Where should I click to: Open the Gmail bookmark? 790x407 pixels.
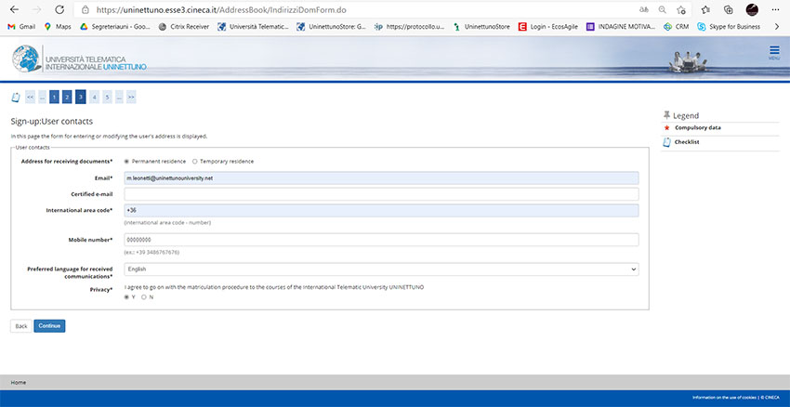coord(21,26)
